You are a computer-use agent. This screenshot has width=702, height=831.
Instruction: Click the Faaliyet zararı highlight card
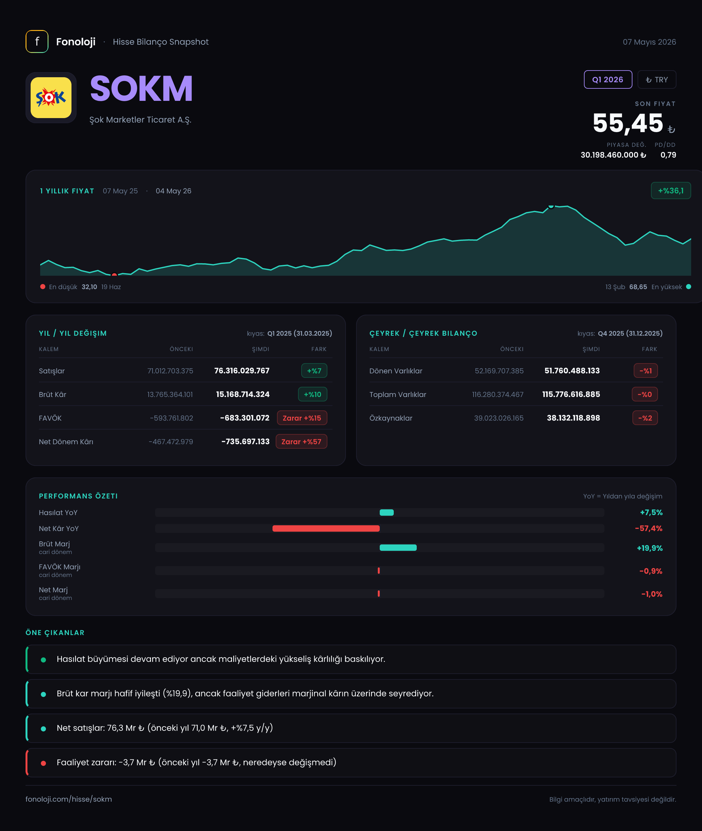(x=351, y=762)
